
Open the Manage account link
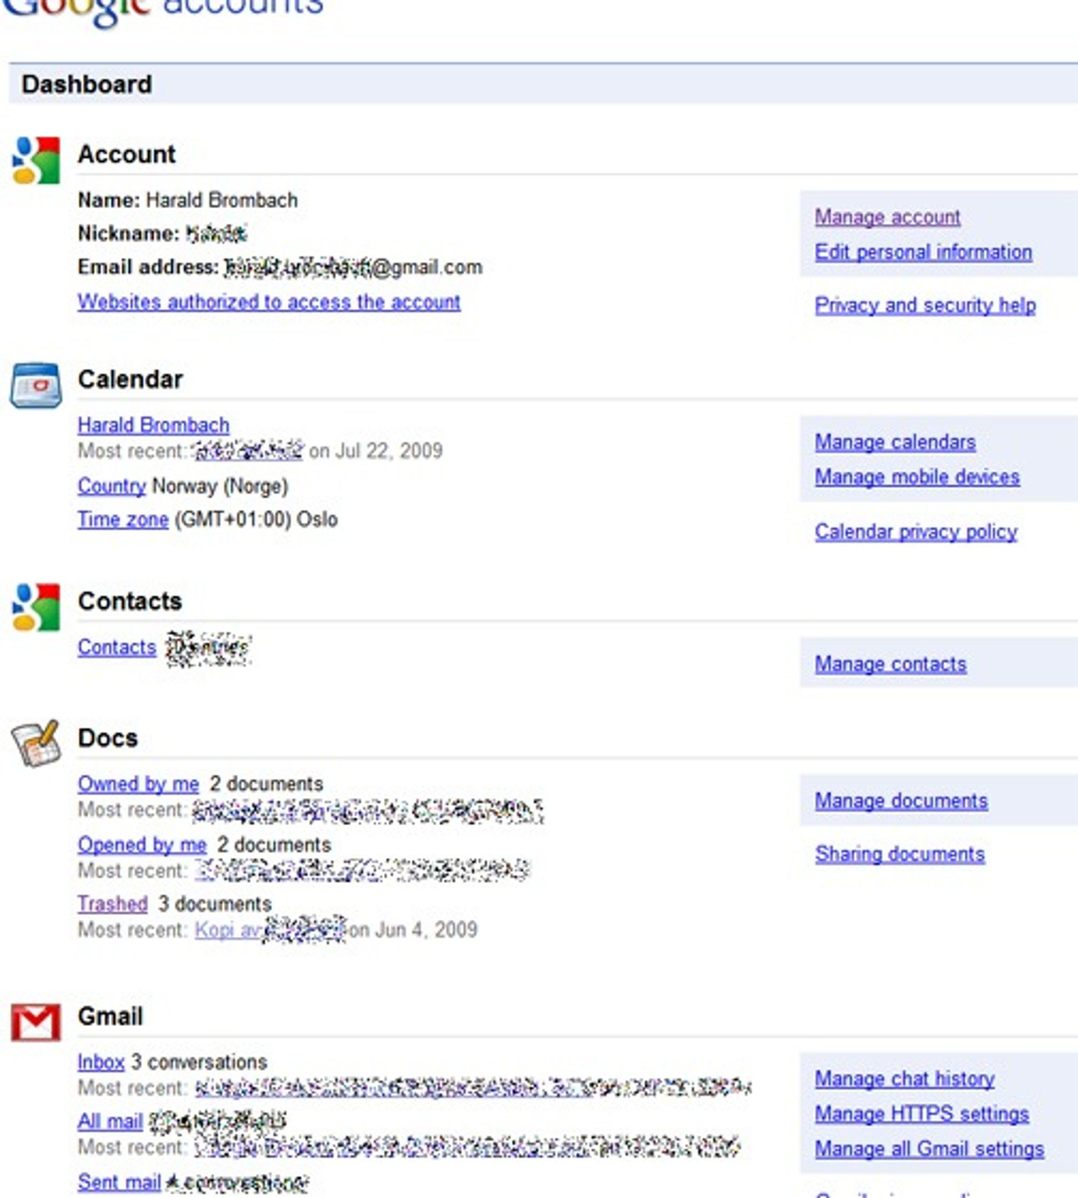(887, 217)
